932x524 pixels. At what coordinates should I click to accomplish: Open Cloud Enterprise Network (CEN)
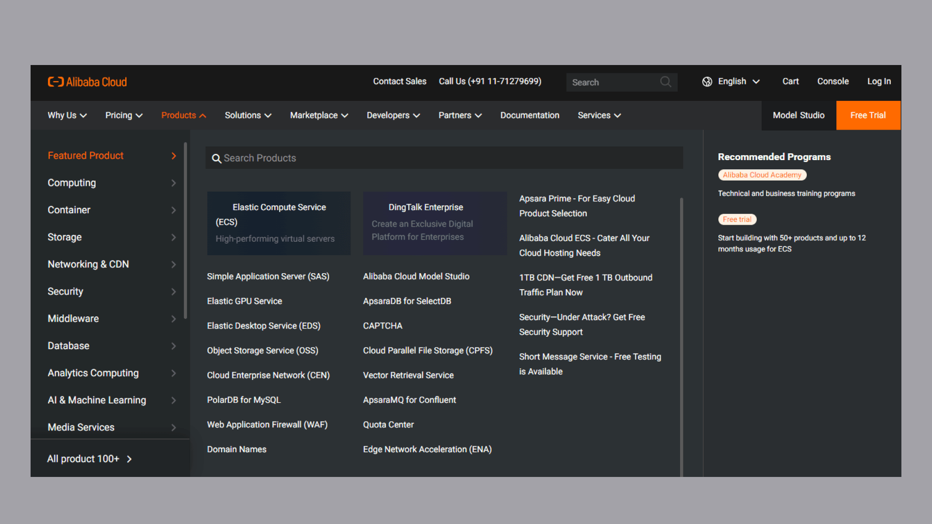268,376
